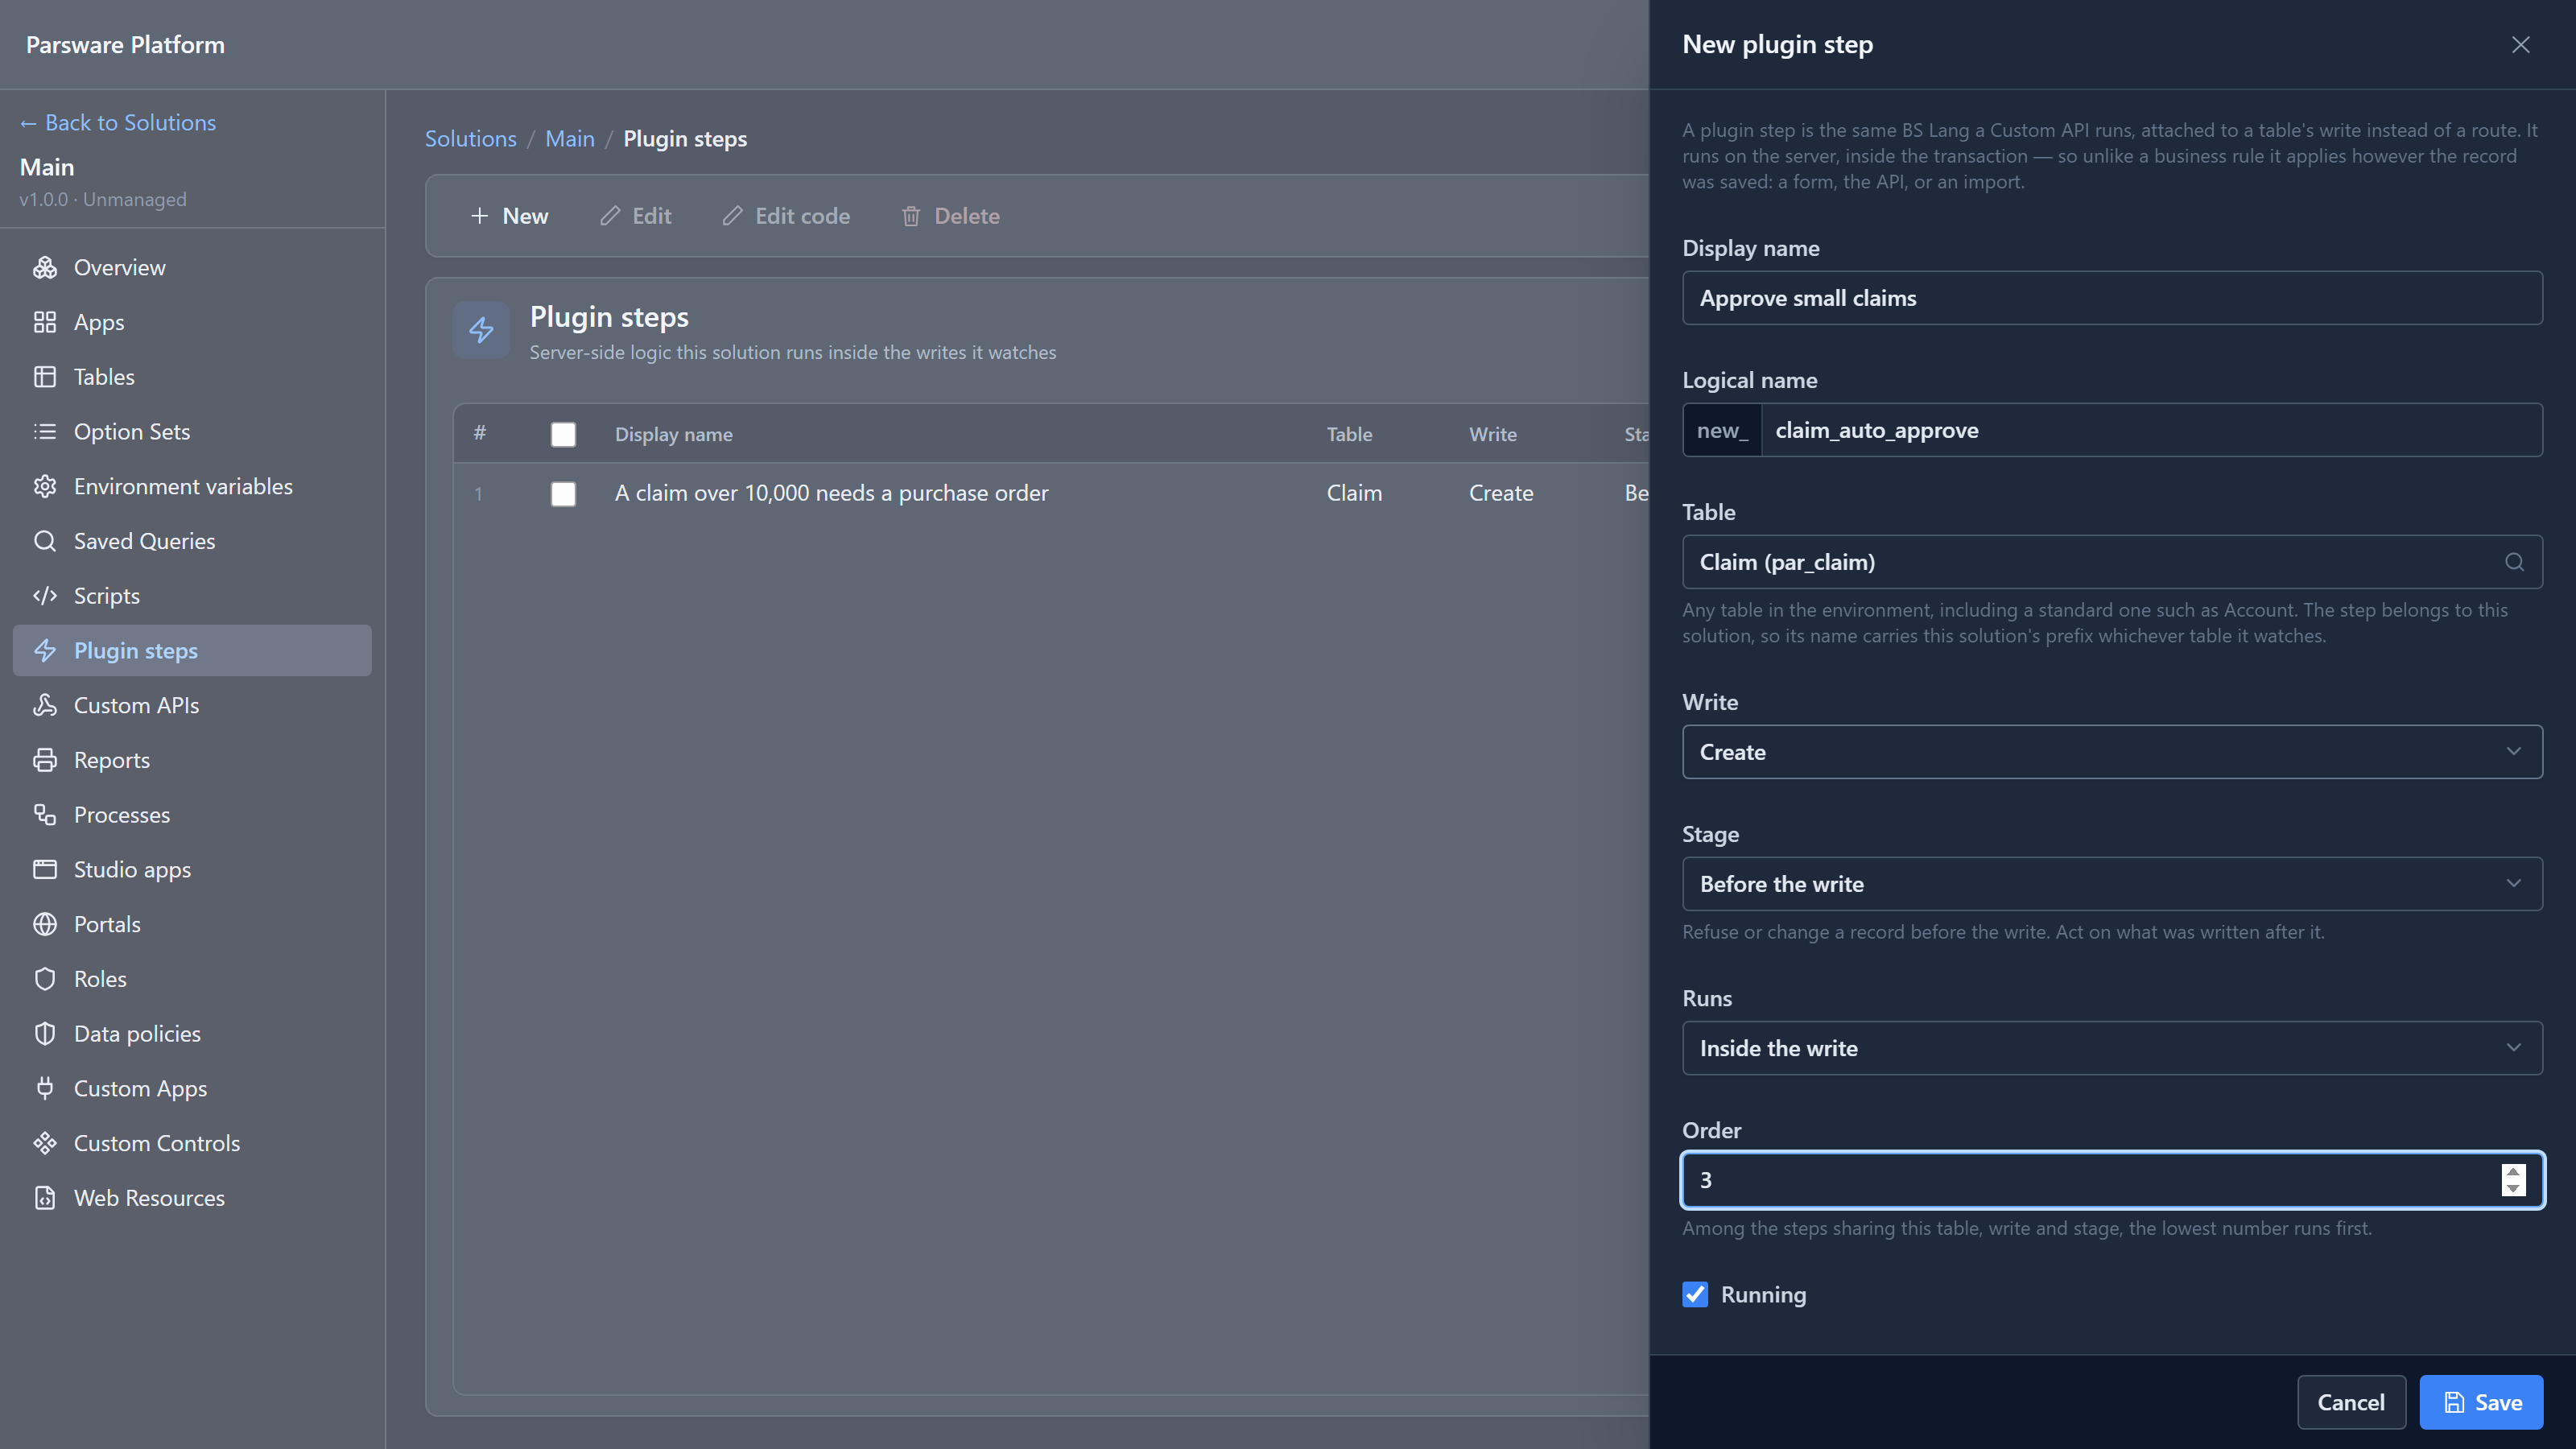Click the Scripts code icon
The height and width of the screenshot is (1449, 2576).
45,596
